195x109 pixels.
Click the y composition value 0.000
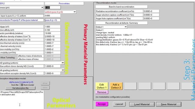(52, 16)
